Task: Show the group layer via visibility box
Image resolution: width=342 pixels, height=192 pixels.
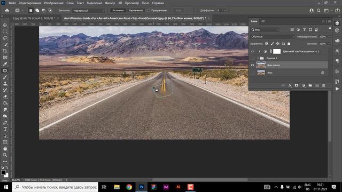Action: 253,58
